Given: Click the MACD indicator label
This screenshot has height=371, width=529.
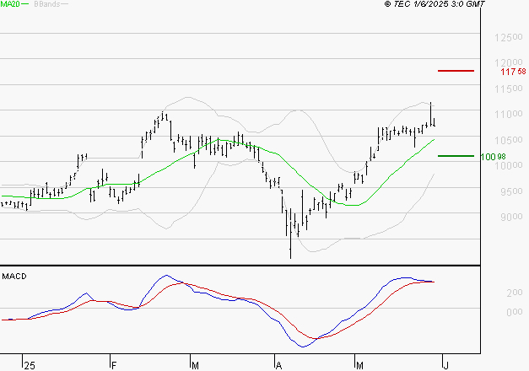Looking at the screenshot, I should [x=14, y=277].
